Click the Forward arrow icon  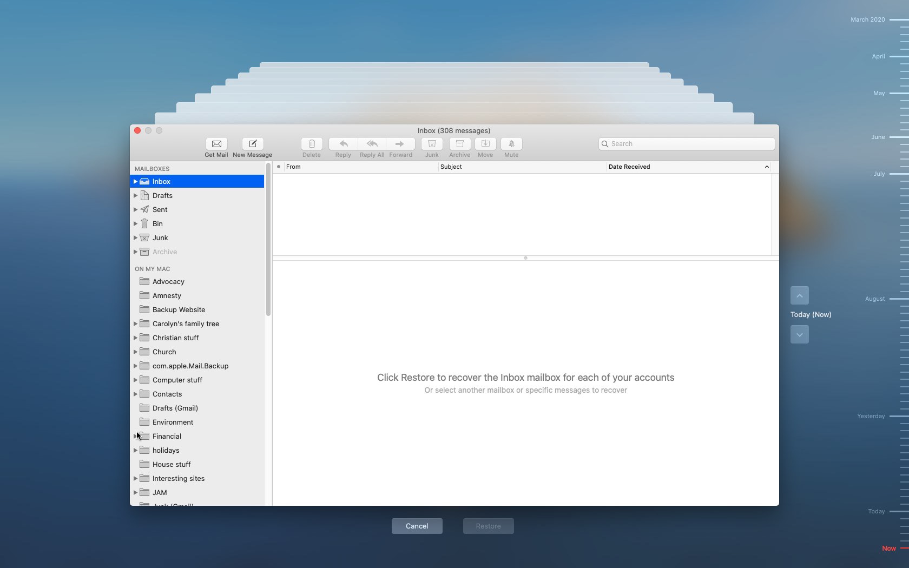click(400, 144)
